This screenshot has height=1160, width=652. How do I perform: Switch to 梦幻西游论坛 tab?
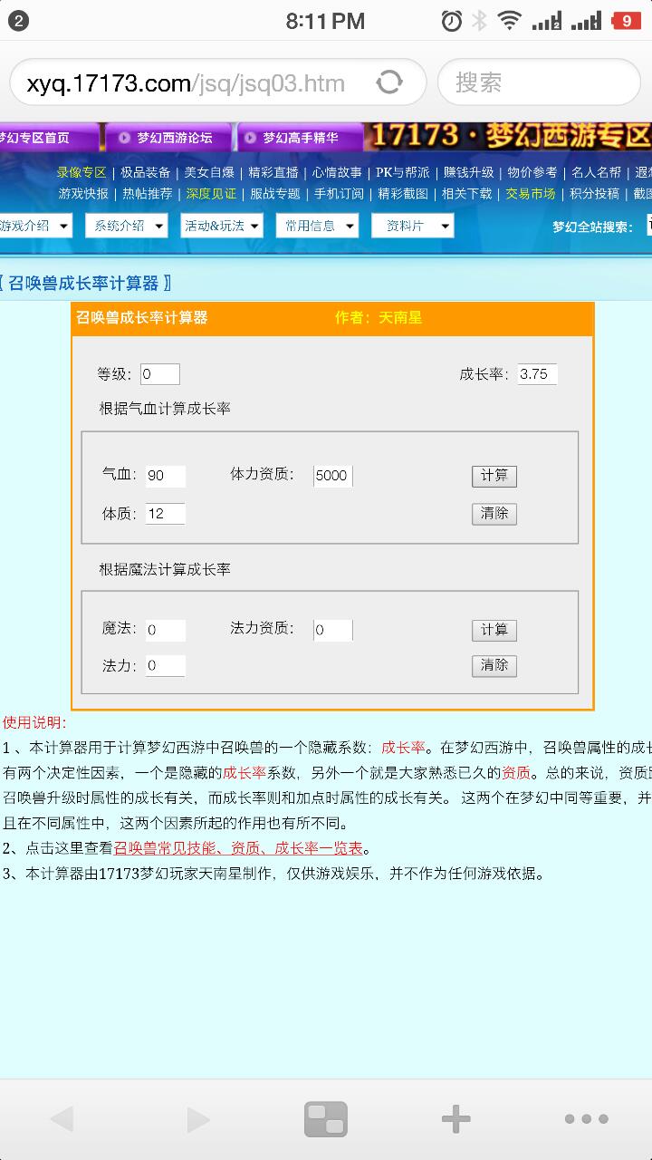[x=168, y=138]
